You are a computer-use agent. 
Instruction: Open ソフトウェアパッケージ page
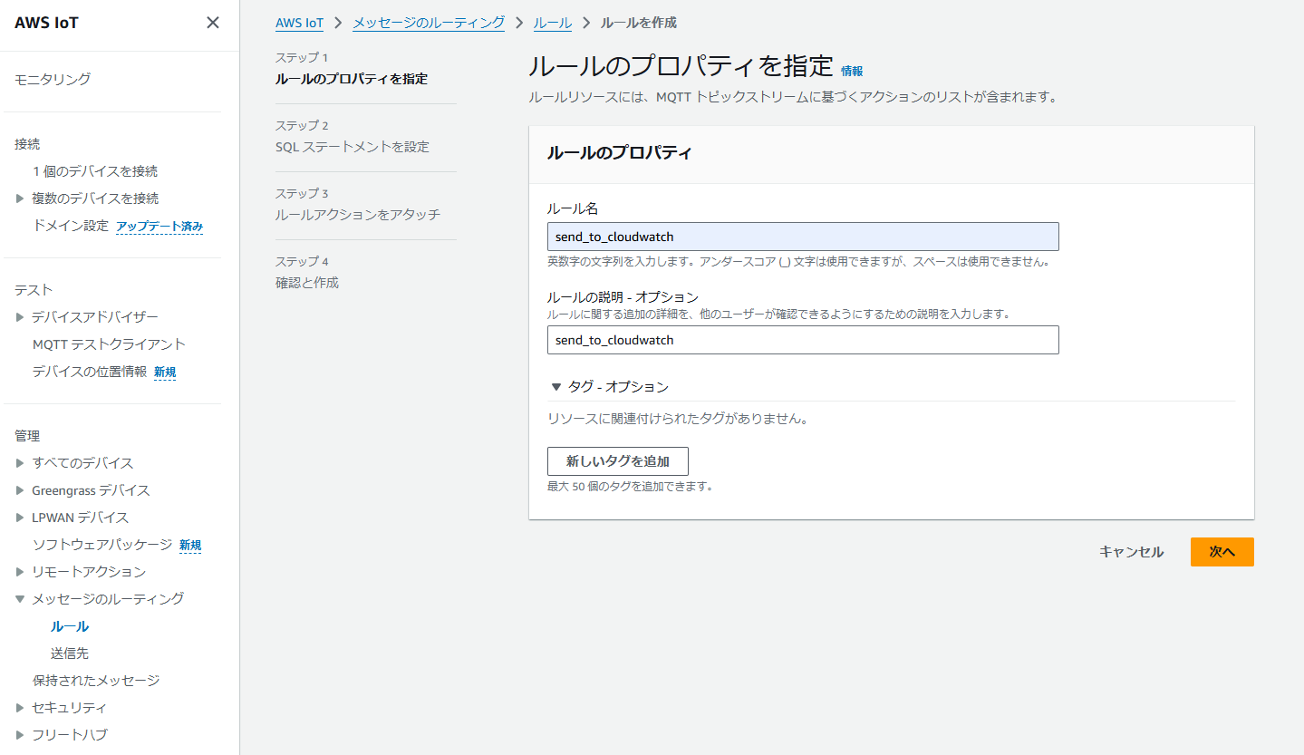[x=101, y=545]
